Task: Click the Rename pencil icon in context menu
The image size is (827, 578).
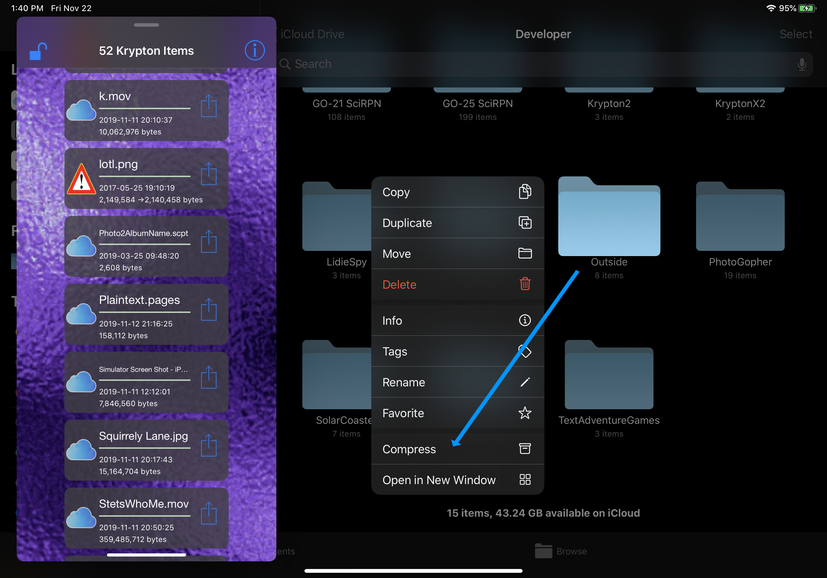Action: click(525, 382)
